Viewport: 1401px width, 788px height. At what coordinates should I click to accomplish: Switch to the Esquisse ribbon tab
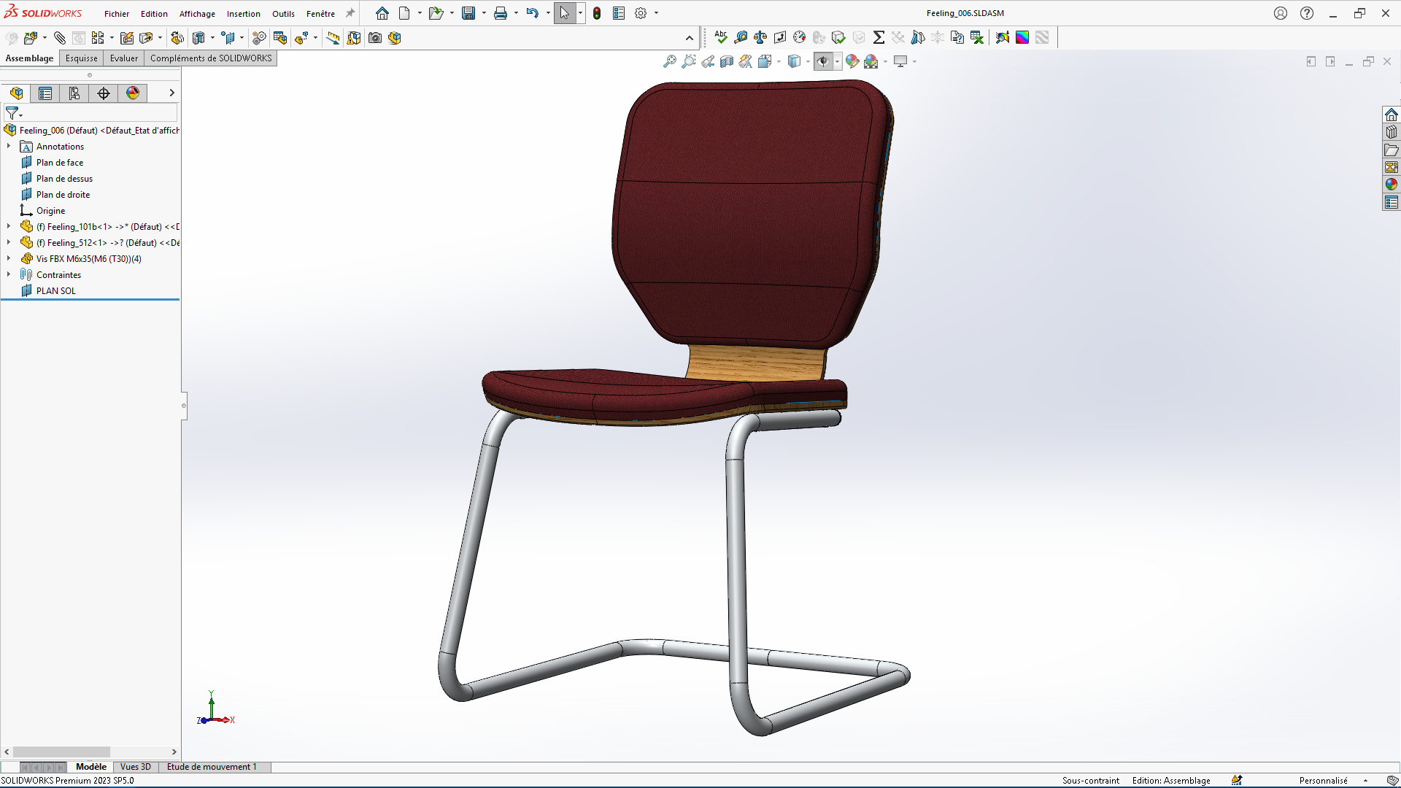point(81,58)
